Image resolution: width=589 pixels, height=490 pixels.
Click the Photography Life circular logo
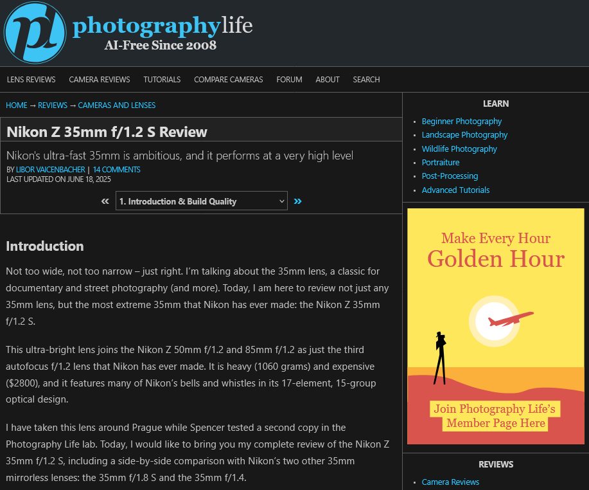(35, 33)
